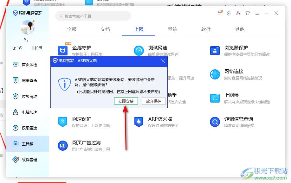
Task: Open the hamburger main menu
Action: click(257, 13)
